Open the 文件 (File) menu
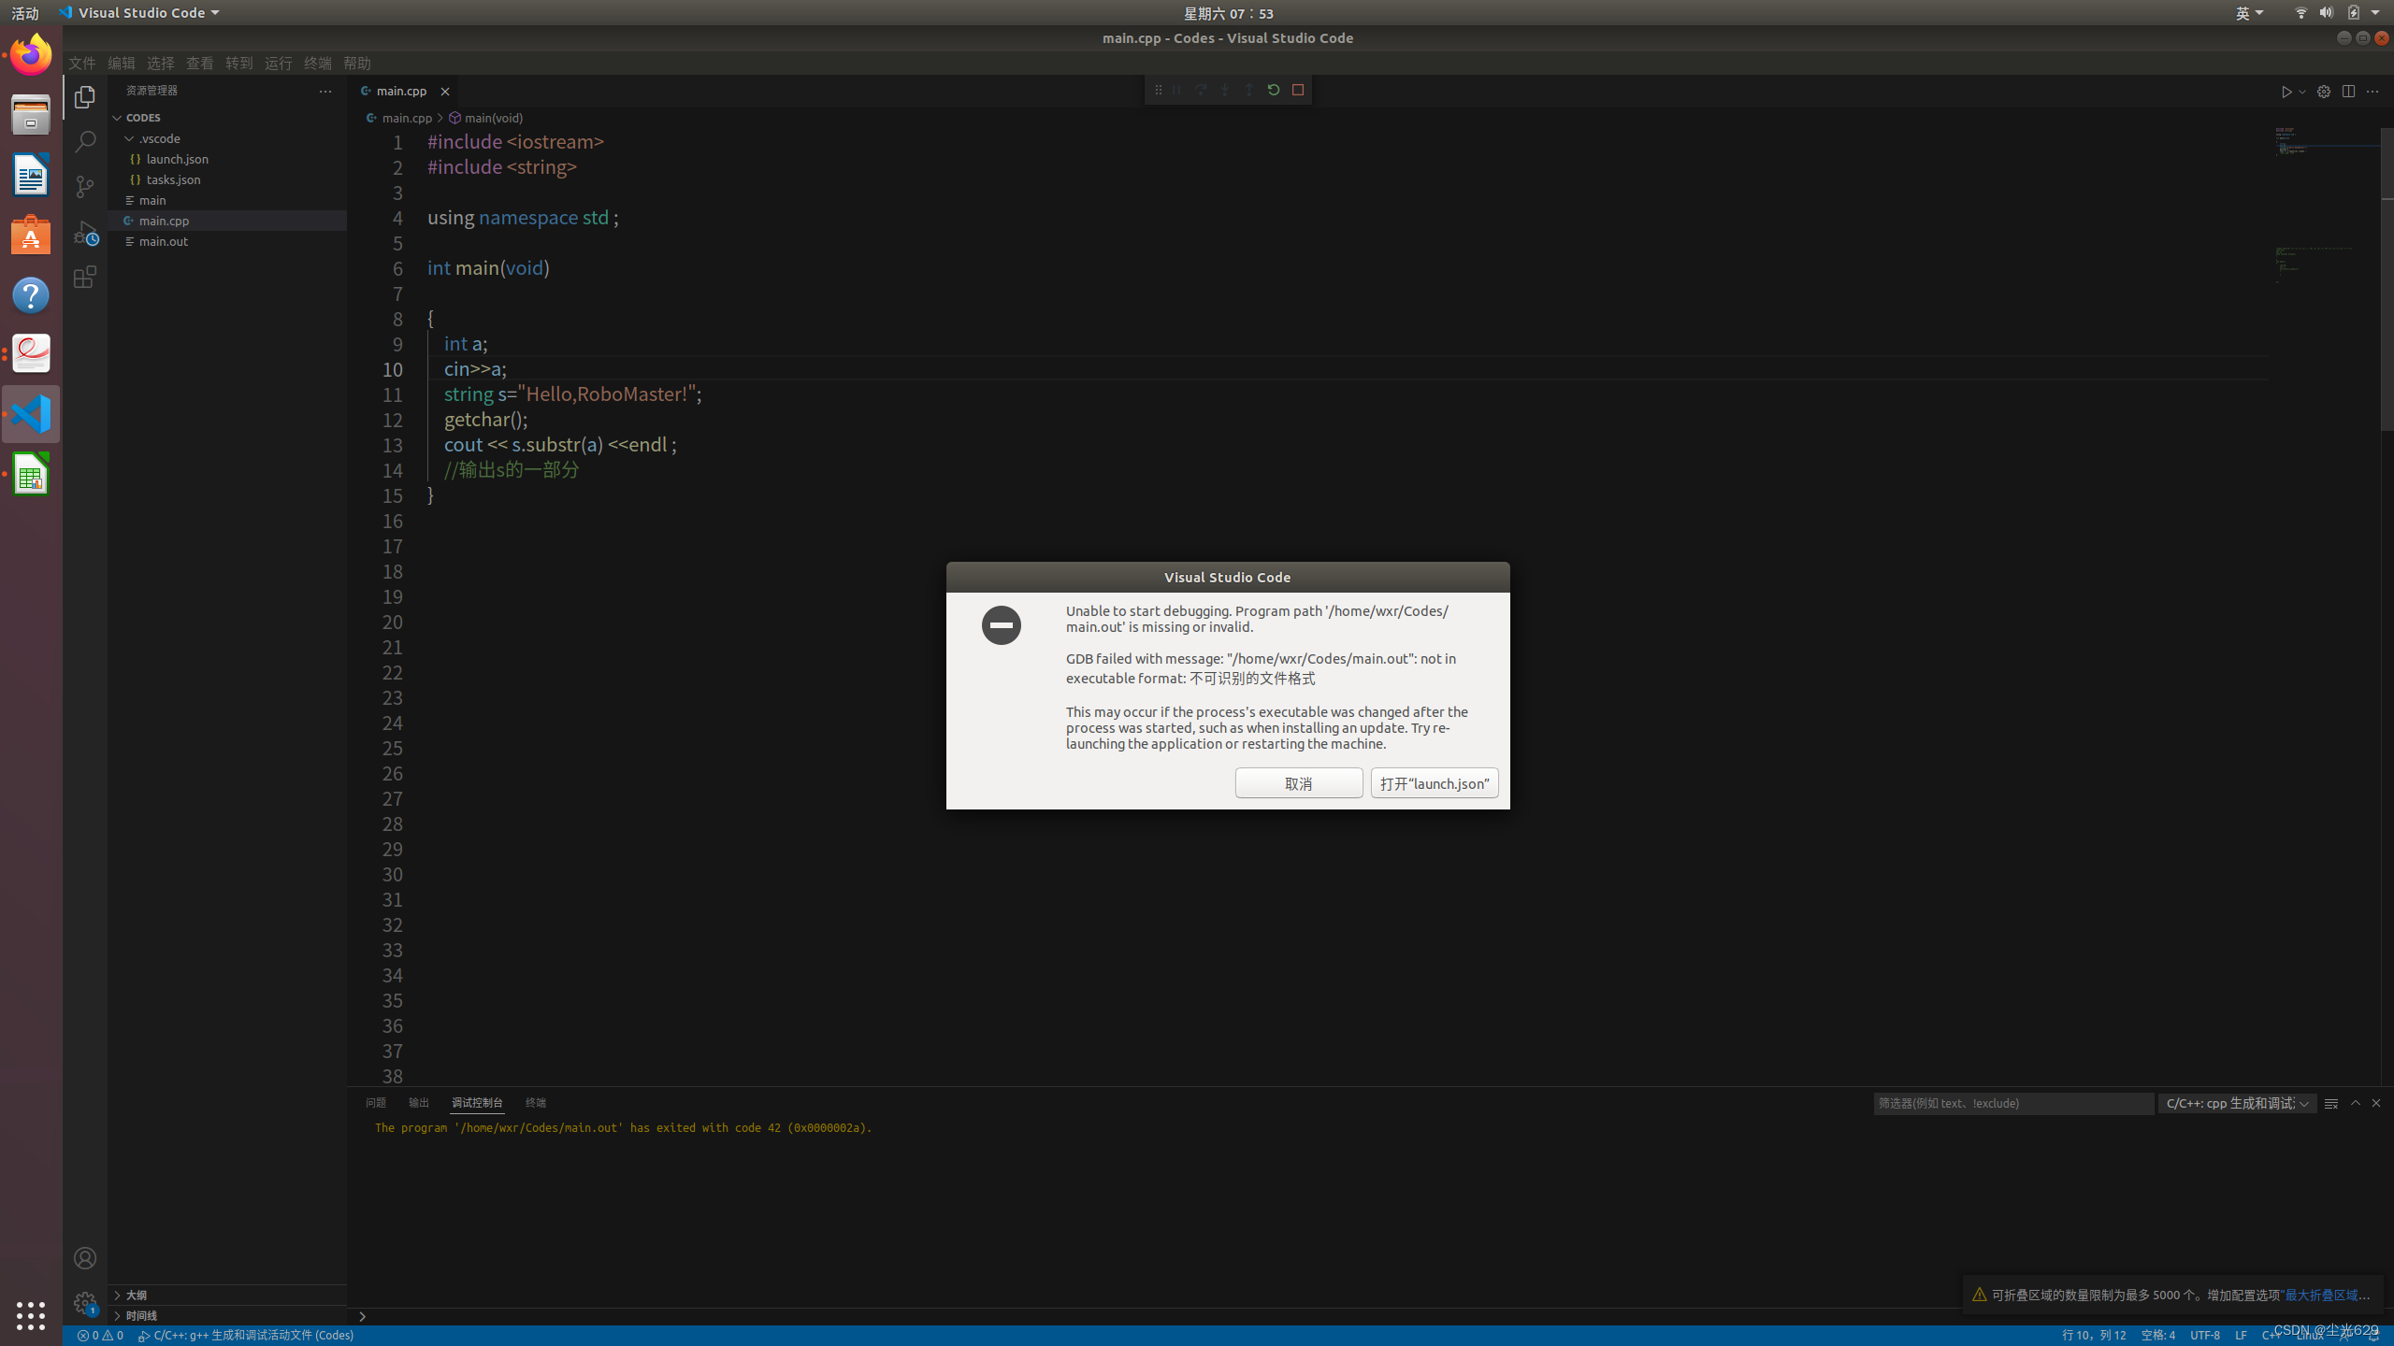Screen dimensions: 2394x1346 coord(82,64)
